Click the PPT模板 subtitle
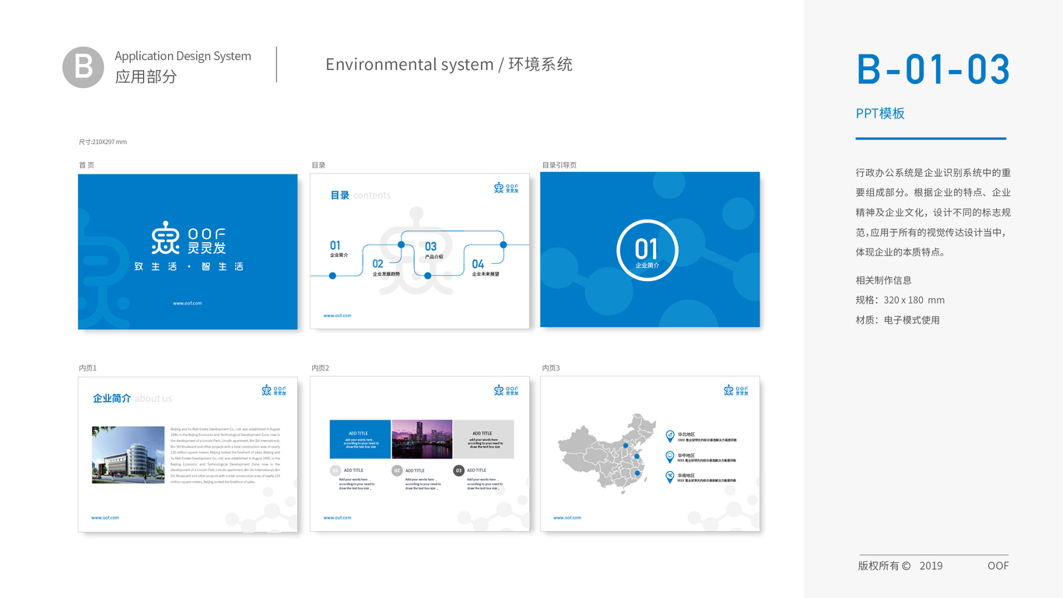Screen dimensions: 1063x598 point(880,113)
